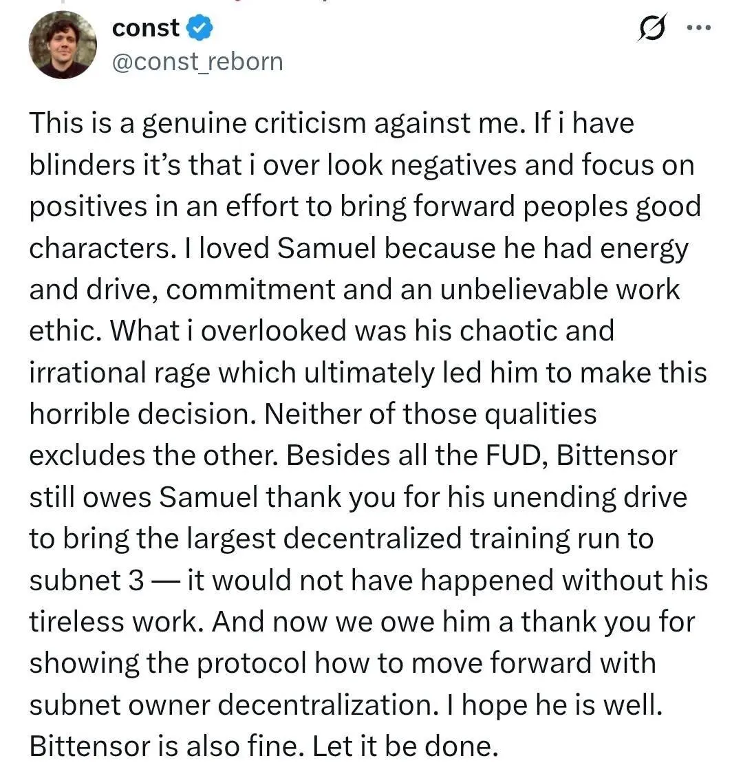
Task: Open const's profile avatar photo
Action: 62,45
